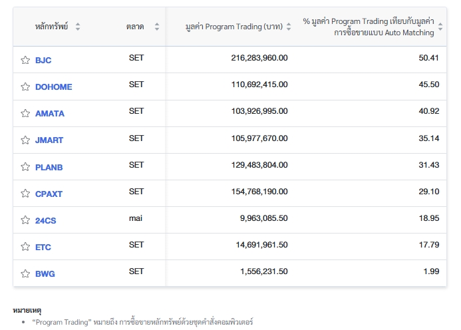Toggle favorite star for 24CS
The height and width of the screenshot is (330, 461).
click(x=25, y=220)
